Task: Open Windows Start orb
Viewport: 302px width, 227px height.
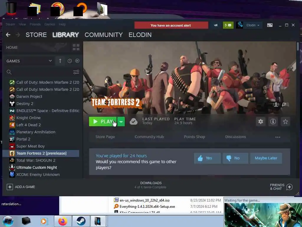Action: (8, 221)
